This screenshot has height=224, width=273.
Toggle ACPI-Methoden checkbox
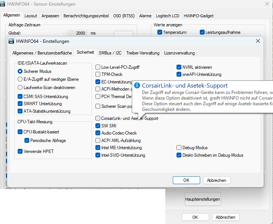point(98,89)
